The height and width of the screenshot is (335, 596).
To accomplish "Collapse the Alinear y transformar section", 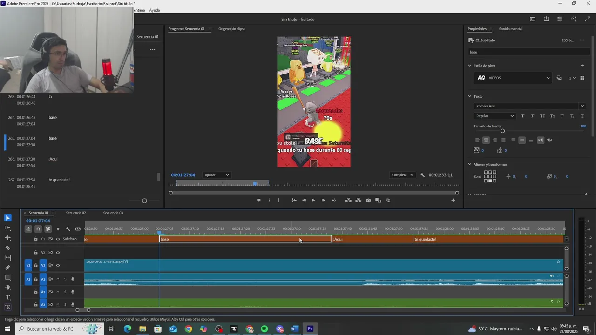I will pyautogui.click(x=469, y=164).
